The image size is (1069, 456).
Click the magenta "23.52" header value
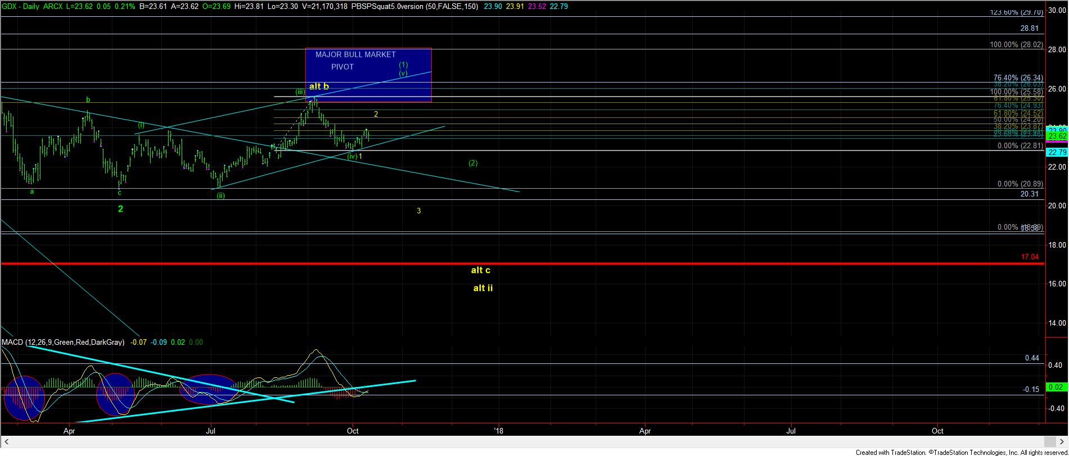tap(537, 7)
